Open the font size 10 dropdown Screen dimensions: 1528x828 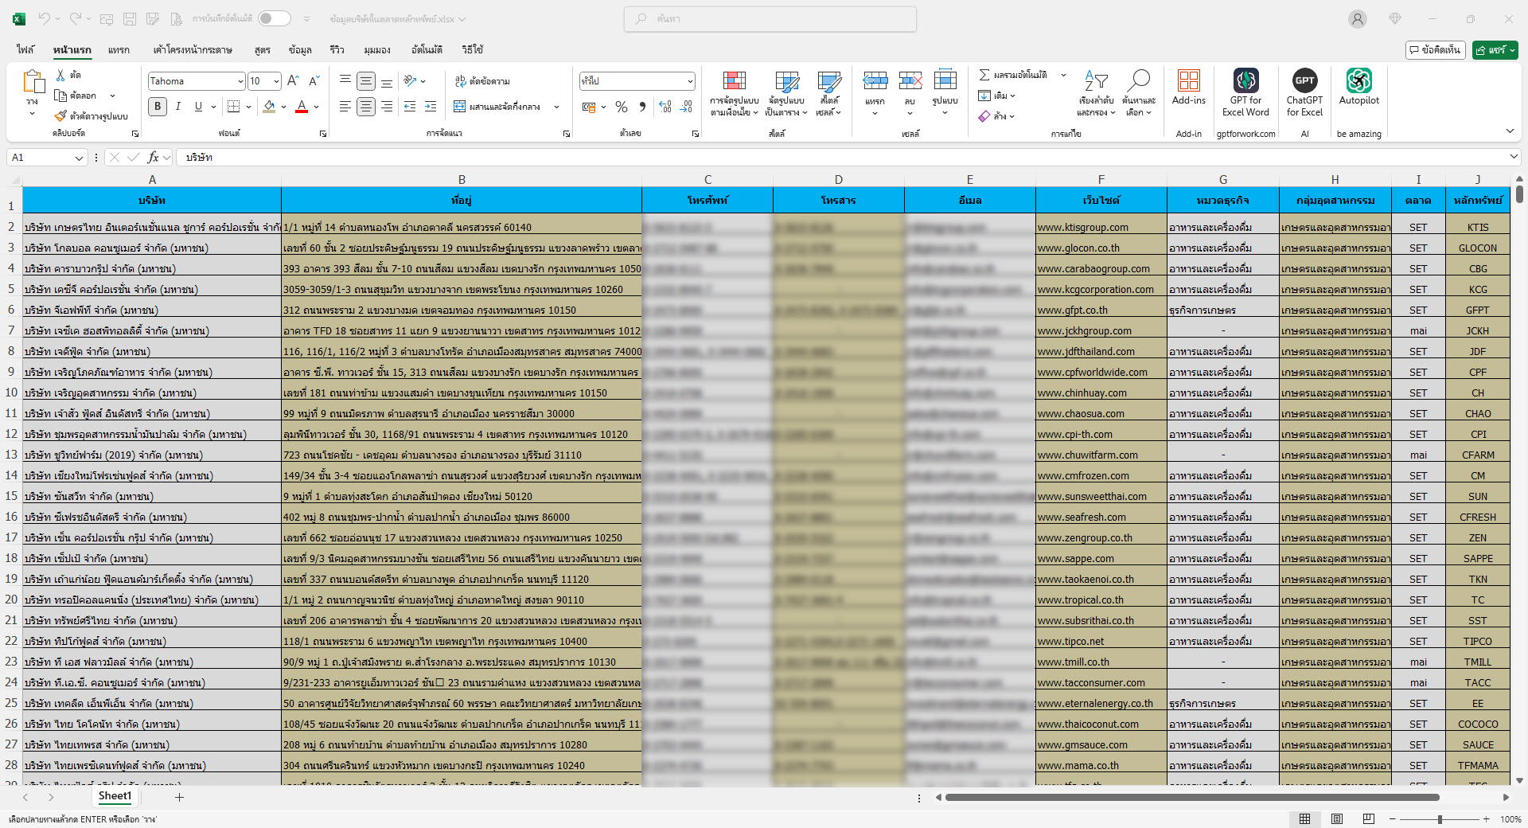[x=276, y=81]
